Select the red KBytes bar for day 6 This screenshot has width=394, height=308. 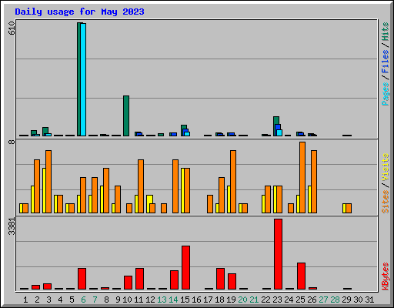(x=82, y=279)
